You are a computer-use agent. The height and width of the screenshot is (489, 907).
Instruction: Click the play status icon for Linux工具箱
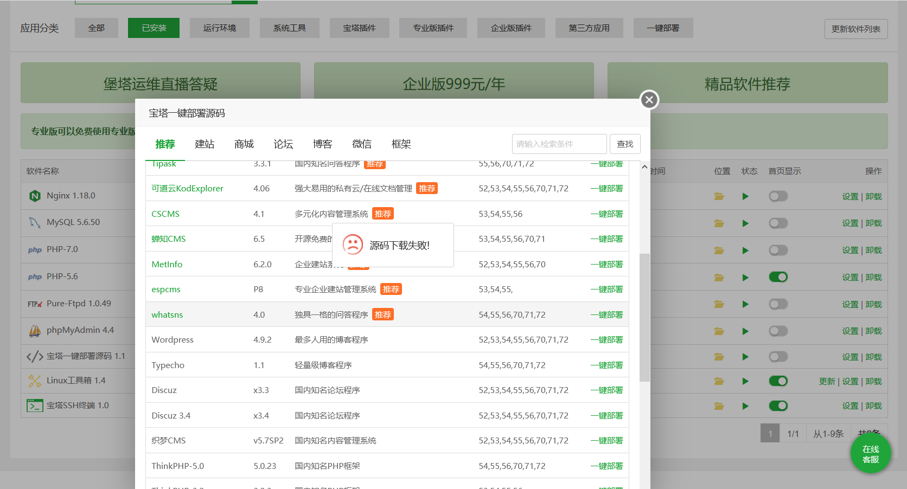tap(745, 381)
